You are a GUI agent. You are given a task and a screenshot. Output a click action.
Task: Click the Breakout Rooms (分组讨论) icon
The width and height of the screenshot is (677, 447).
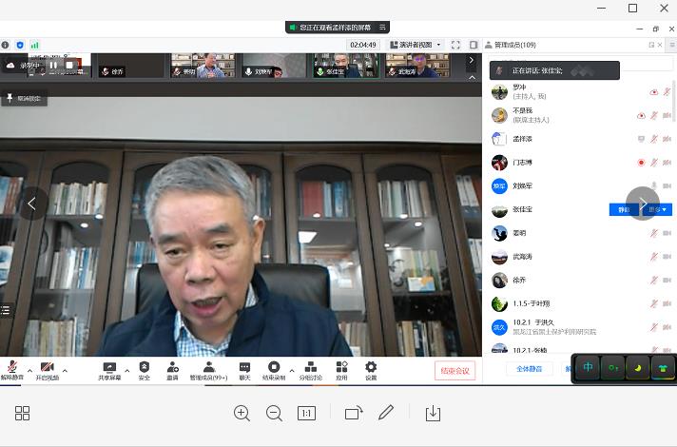pyautogui.click(x=311, y=367)
